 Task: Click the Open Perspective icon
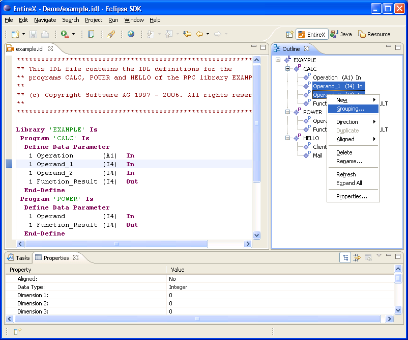pyautogui.click(x=289, y=35)
